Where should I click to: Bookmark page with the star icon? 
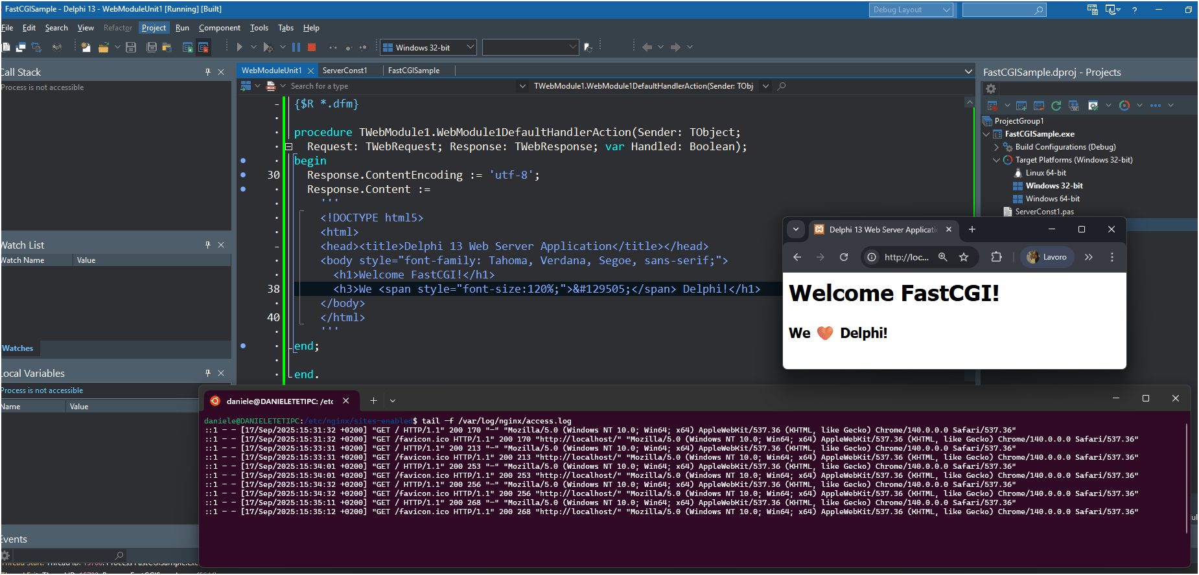[964, 257]
